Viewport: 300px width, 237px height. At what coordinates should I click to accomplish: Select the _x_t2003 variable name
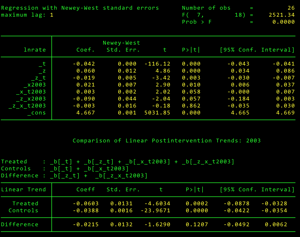coord(31,92)
